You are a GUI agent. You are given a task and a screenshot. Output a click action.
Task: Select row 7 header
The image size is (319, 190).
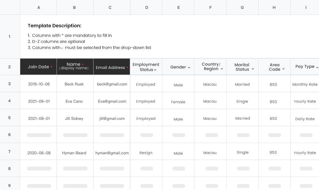pyautogui.click(x=10, y=152)
